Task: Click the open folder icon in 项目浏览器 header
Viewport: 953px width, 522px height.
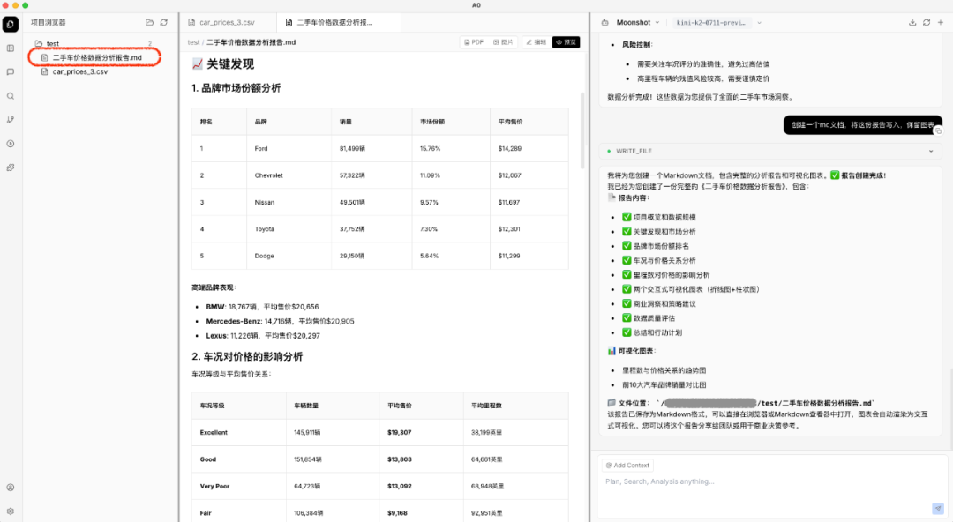Action: [149, 22]
